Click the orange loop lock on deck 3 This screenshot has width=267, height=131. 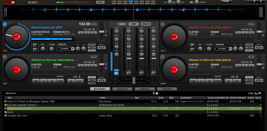(79, 76)
